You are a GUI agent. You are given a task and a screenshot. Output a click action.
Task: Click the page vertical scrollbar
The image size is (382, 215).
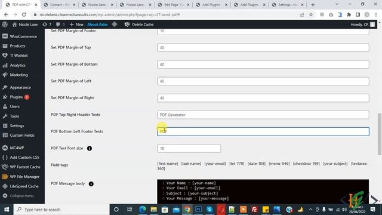click(380, 134)
